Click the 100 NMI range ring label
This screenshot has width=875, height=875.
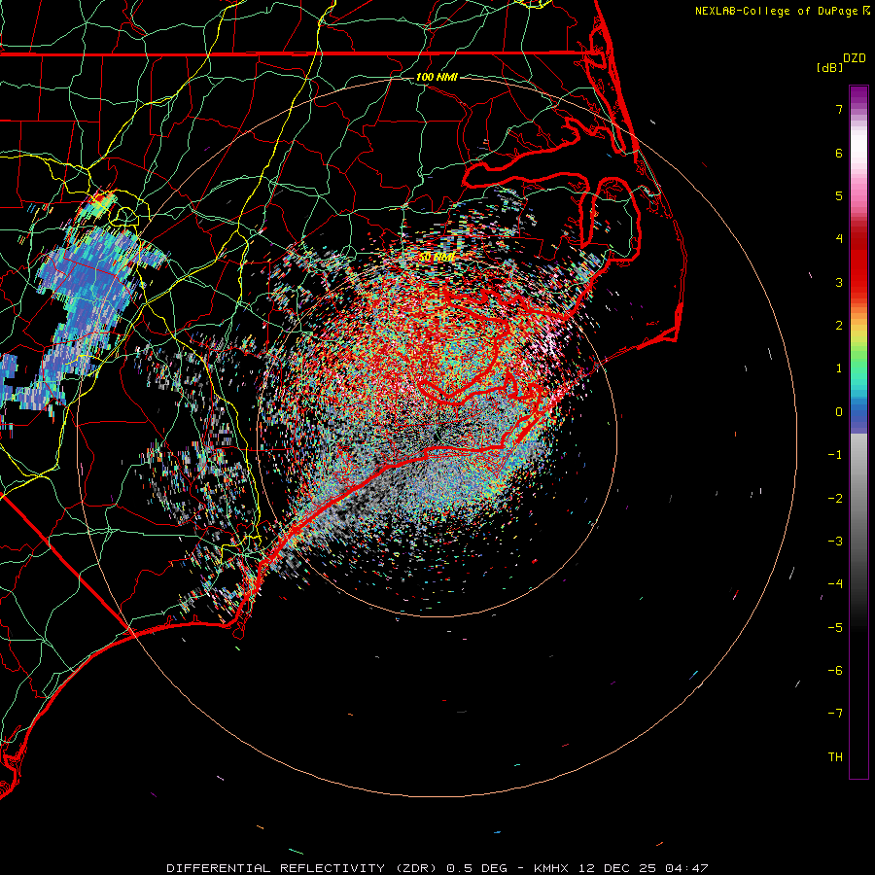[437, 77]
